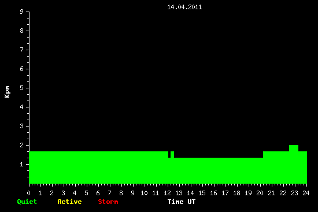Click hour 17 on the time axis
318x212 pixels.
225,193
